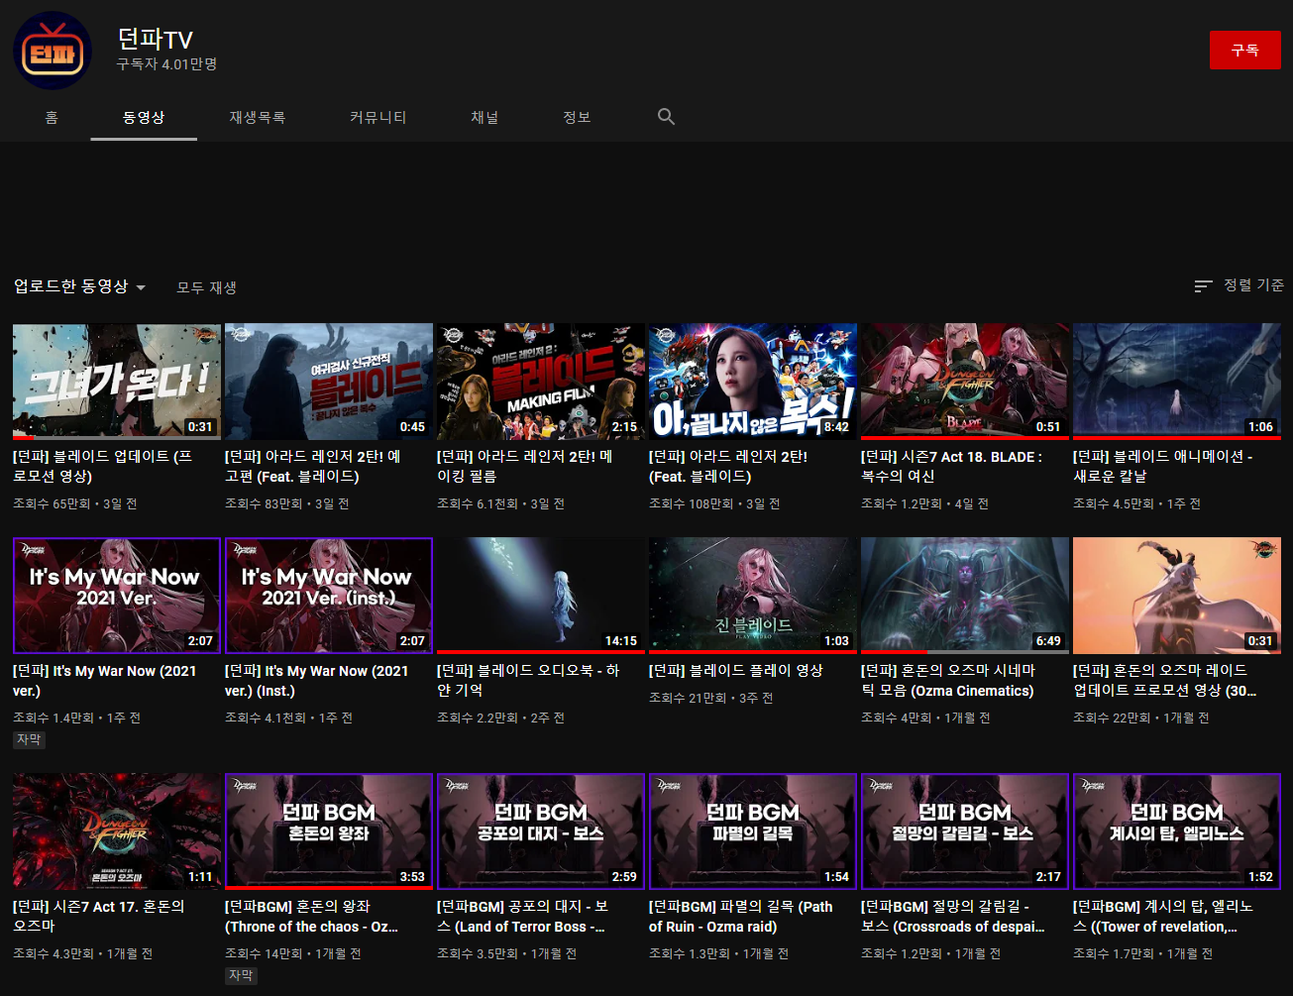Switch to the 재생목록 tab
This screenshot has width=1293, height=996.
(257, 117)
